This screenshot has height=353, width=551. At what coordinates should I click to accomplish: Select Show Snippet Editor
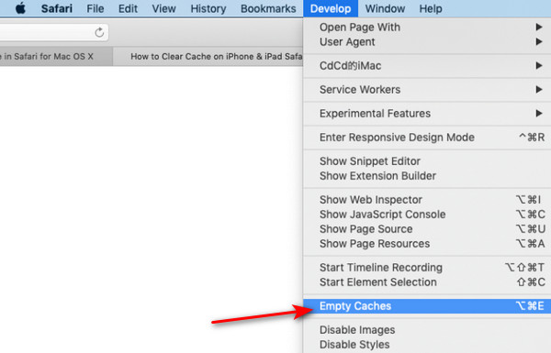427,161
